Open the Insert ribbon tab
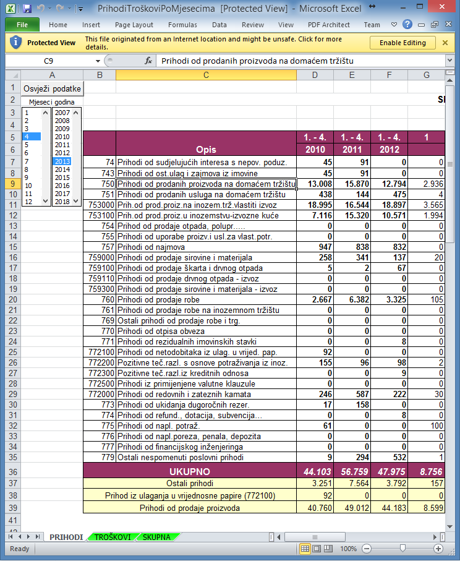 [x=91, y=25]
